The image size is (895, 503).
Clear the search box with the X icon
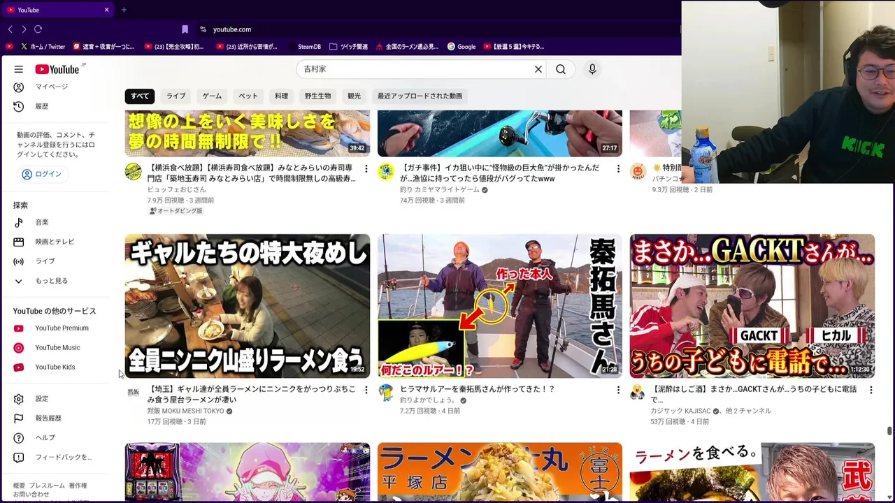538,69
